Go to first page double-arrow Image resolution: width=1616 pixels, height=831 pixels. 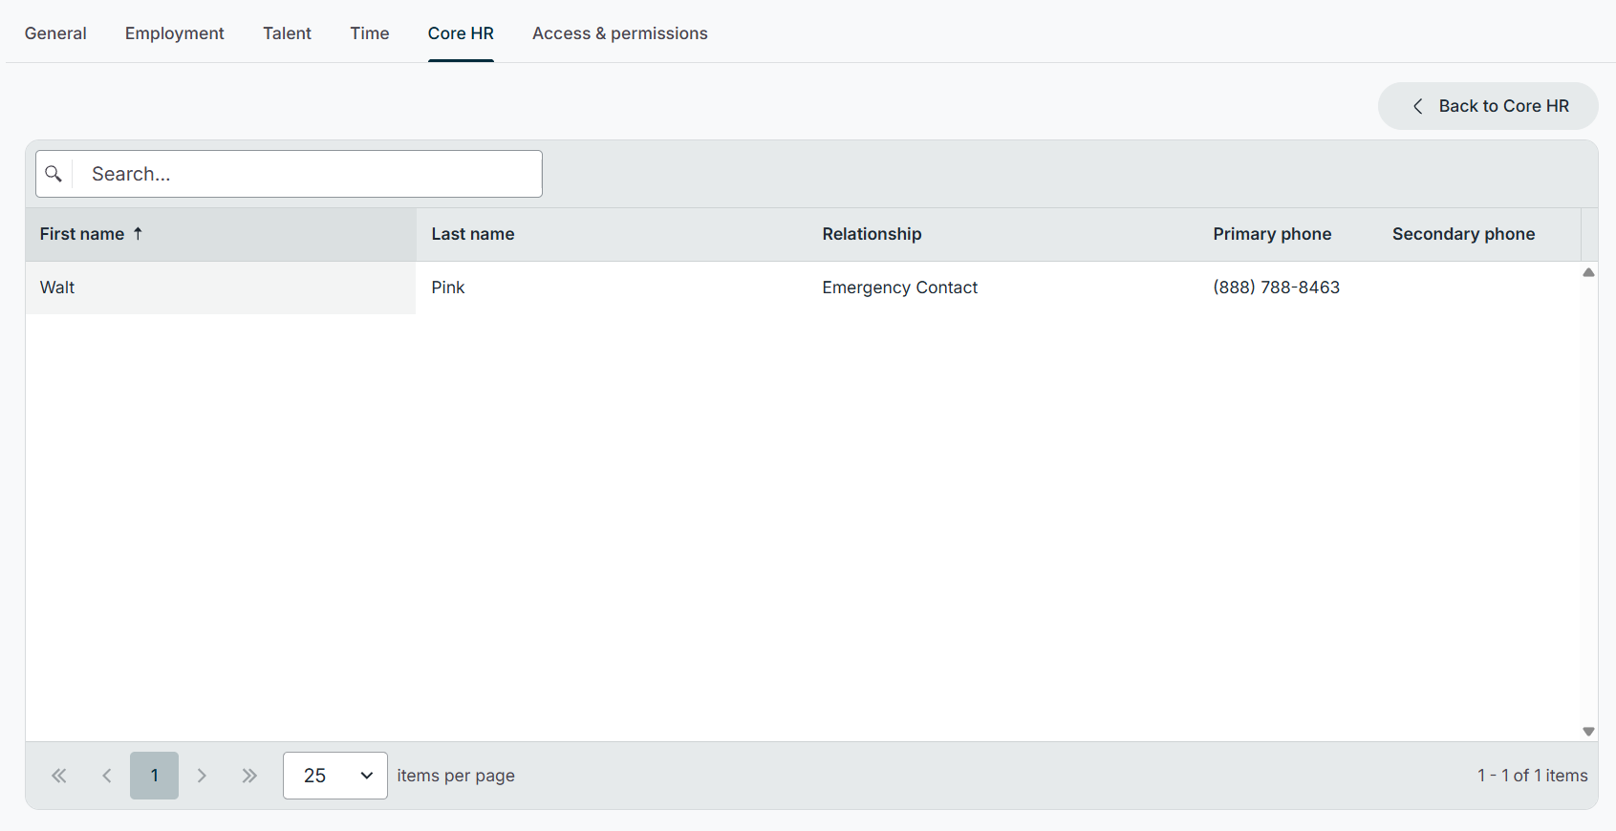59,776
